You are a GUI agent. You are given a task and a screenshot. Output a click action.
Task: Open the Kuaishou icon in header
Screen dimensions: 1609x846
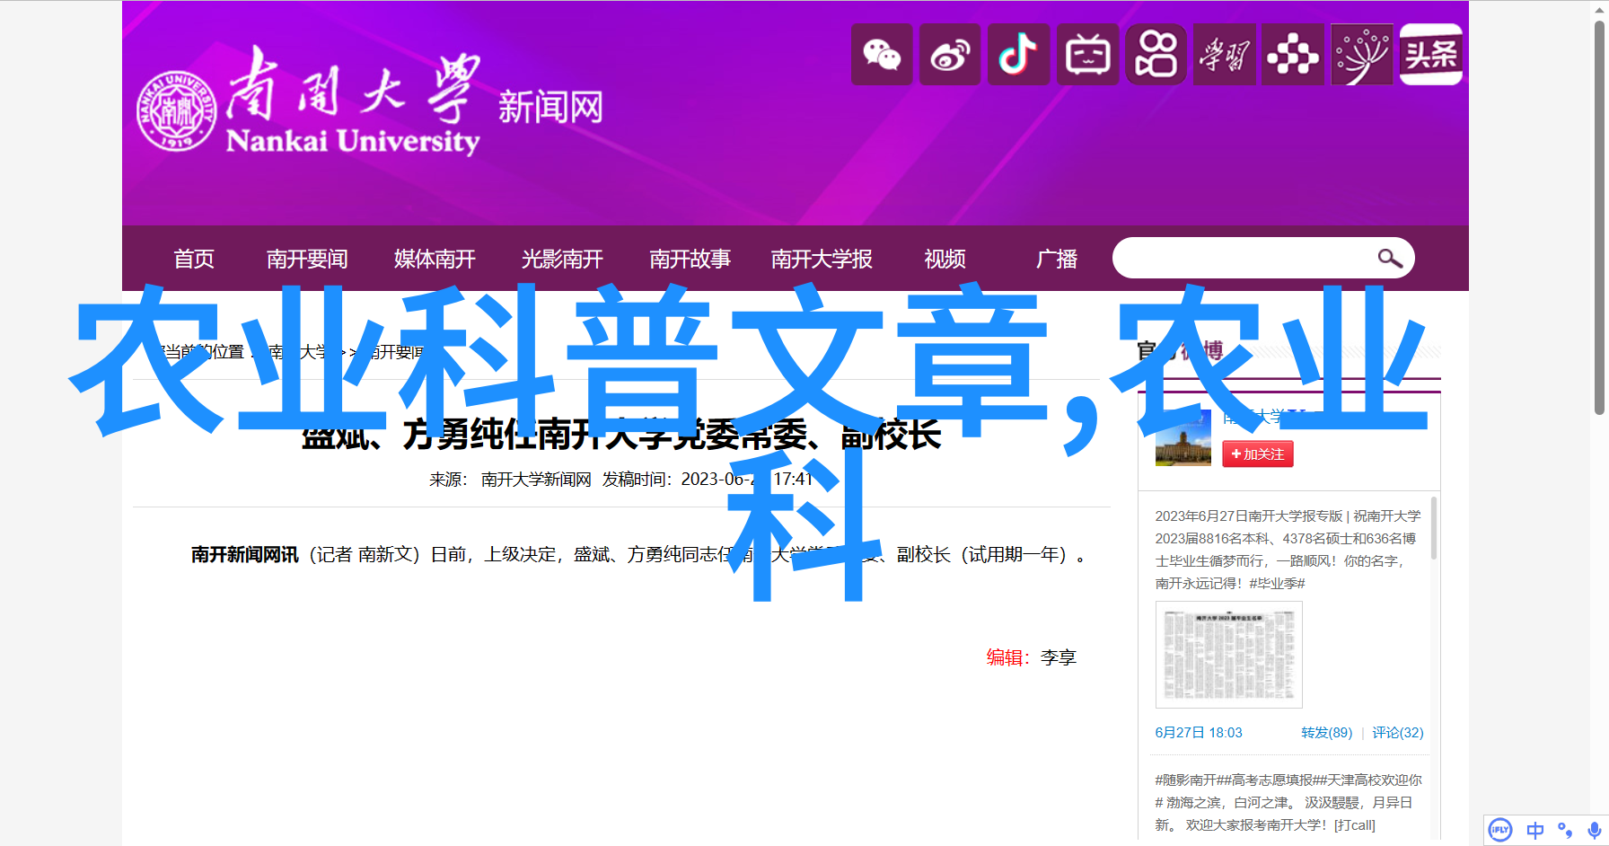coord(1156,55)
